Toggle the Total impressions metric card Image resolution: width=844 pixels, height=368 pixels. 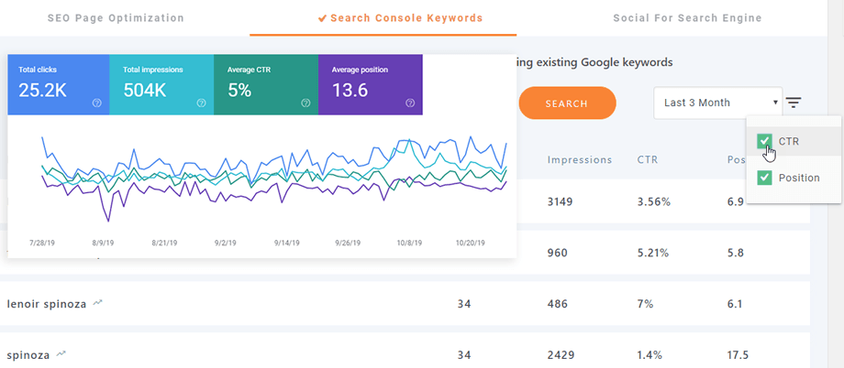(161, 84)
